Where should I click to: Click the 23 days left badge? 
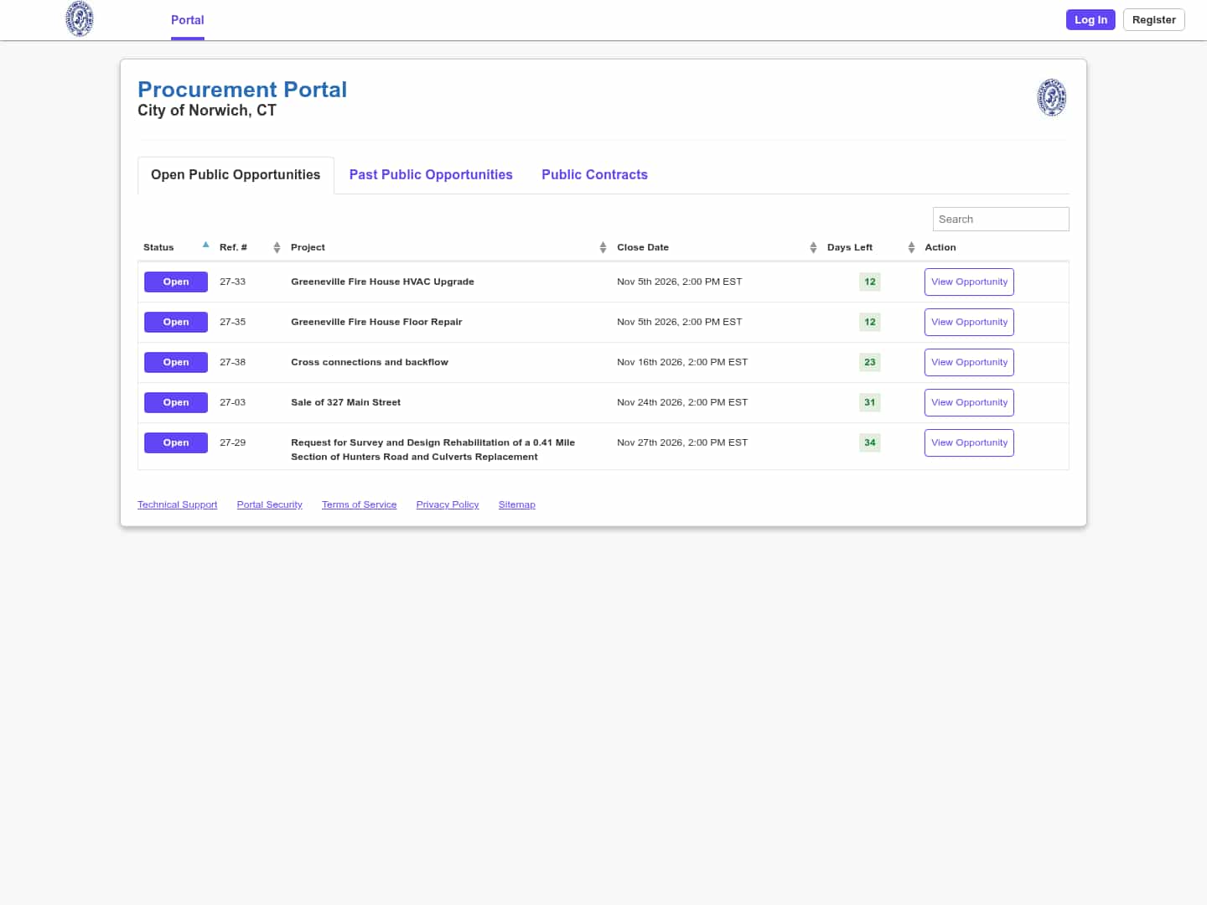870,363
